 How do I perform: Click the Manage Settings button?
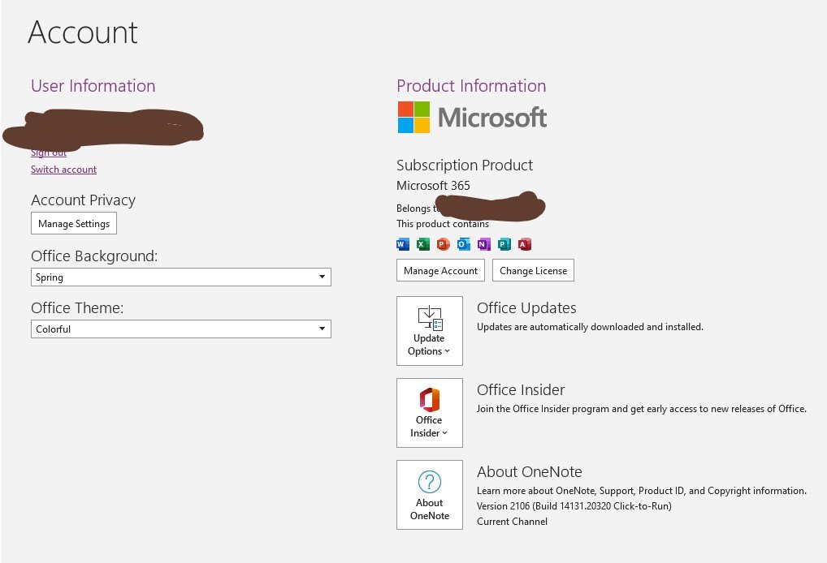point(74,223)
